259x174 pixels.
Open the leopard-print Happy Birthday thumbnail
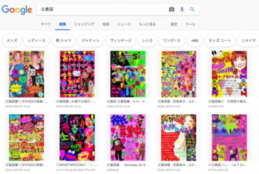tap(179, 138)
